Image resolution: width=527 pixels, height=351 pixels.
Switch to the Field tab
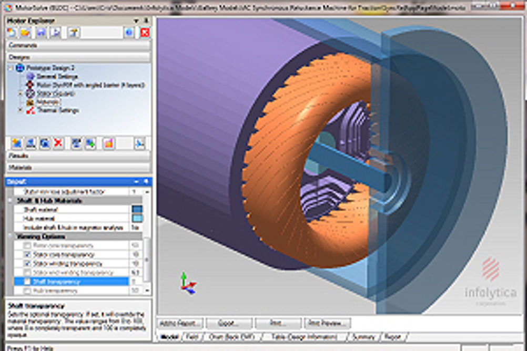(x=192, y=337)
